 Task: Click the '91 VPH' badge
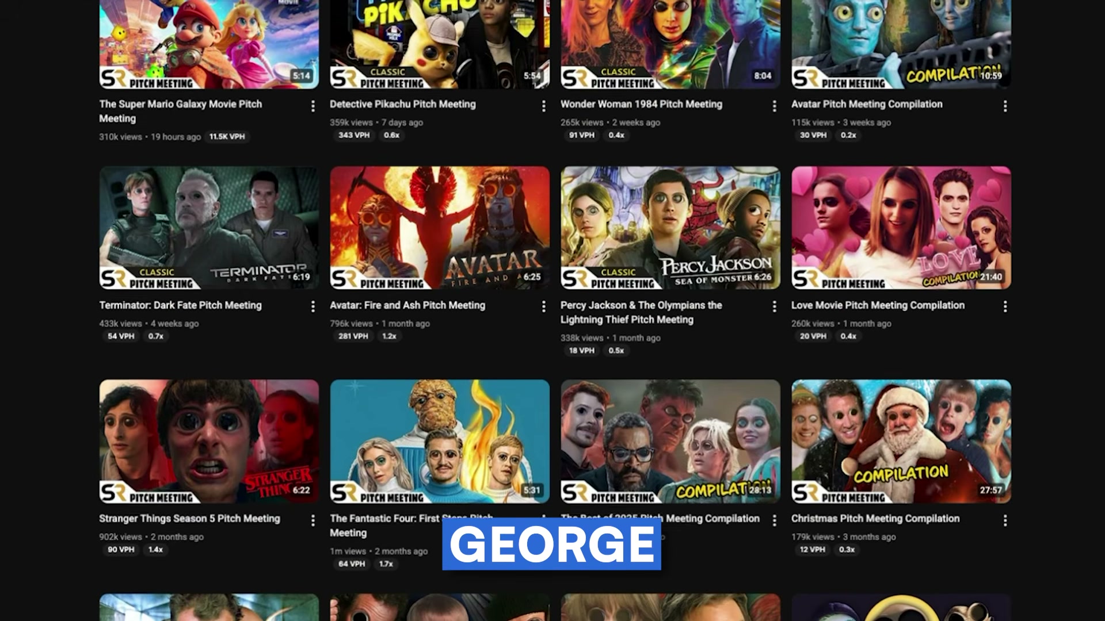pyautogui.click(x=581, y=135)
